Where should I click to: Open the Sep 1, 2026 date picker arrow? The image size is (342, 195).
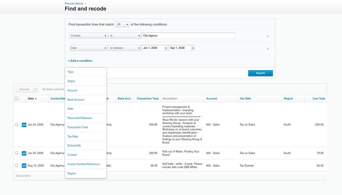pos(193,48)
